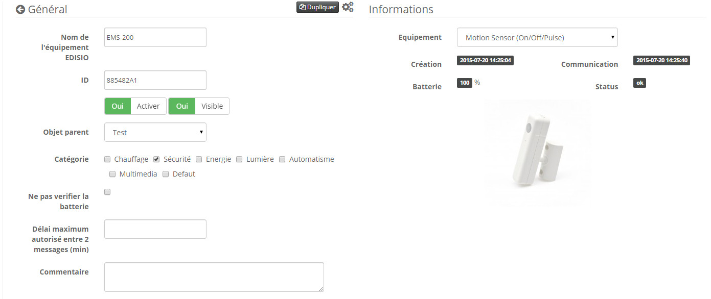Check the Lumière category checkbox

click(239, 159)
